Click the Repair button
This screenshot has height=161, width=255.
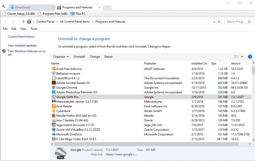[109, 56]
